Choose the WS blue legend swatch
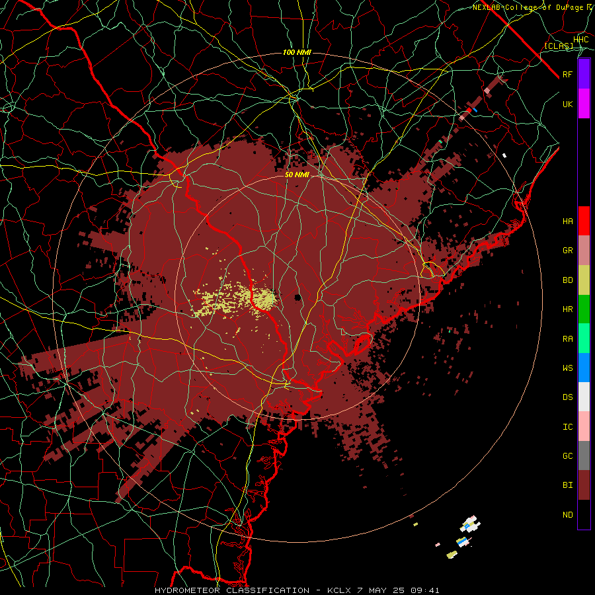Screen dimensions: 595x595 (584, 368)
